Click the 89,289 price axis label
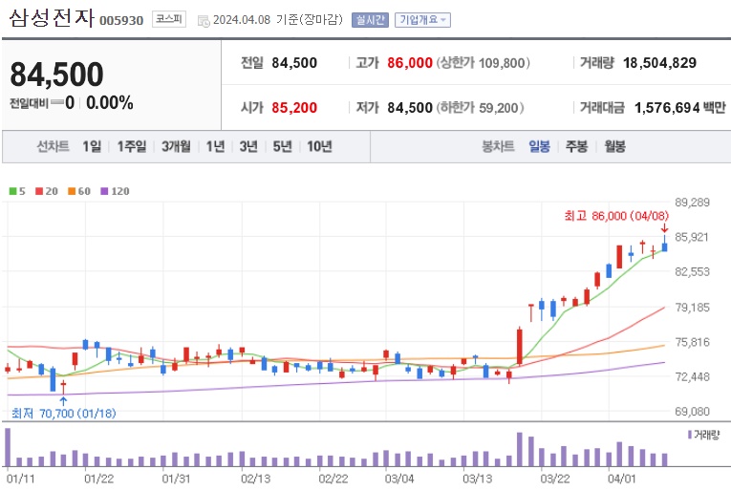Image resolution: width=731 pixels, height=491 pixels. click(693, 203)
